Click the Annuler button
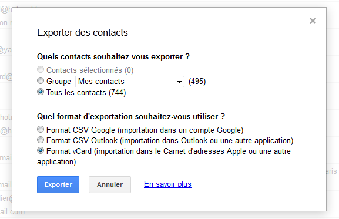 pos(110,185)
